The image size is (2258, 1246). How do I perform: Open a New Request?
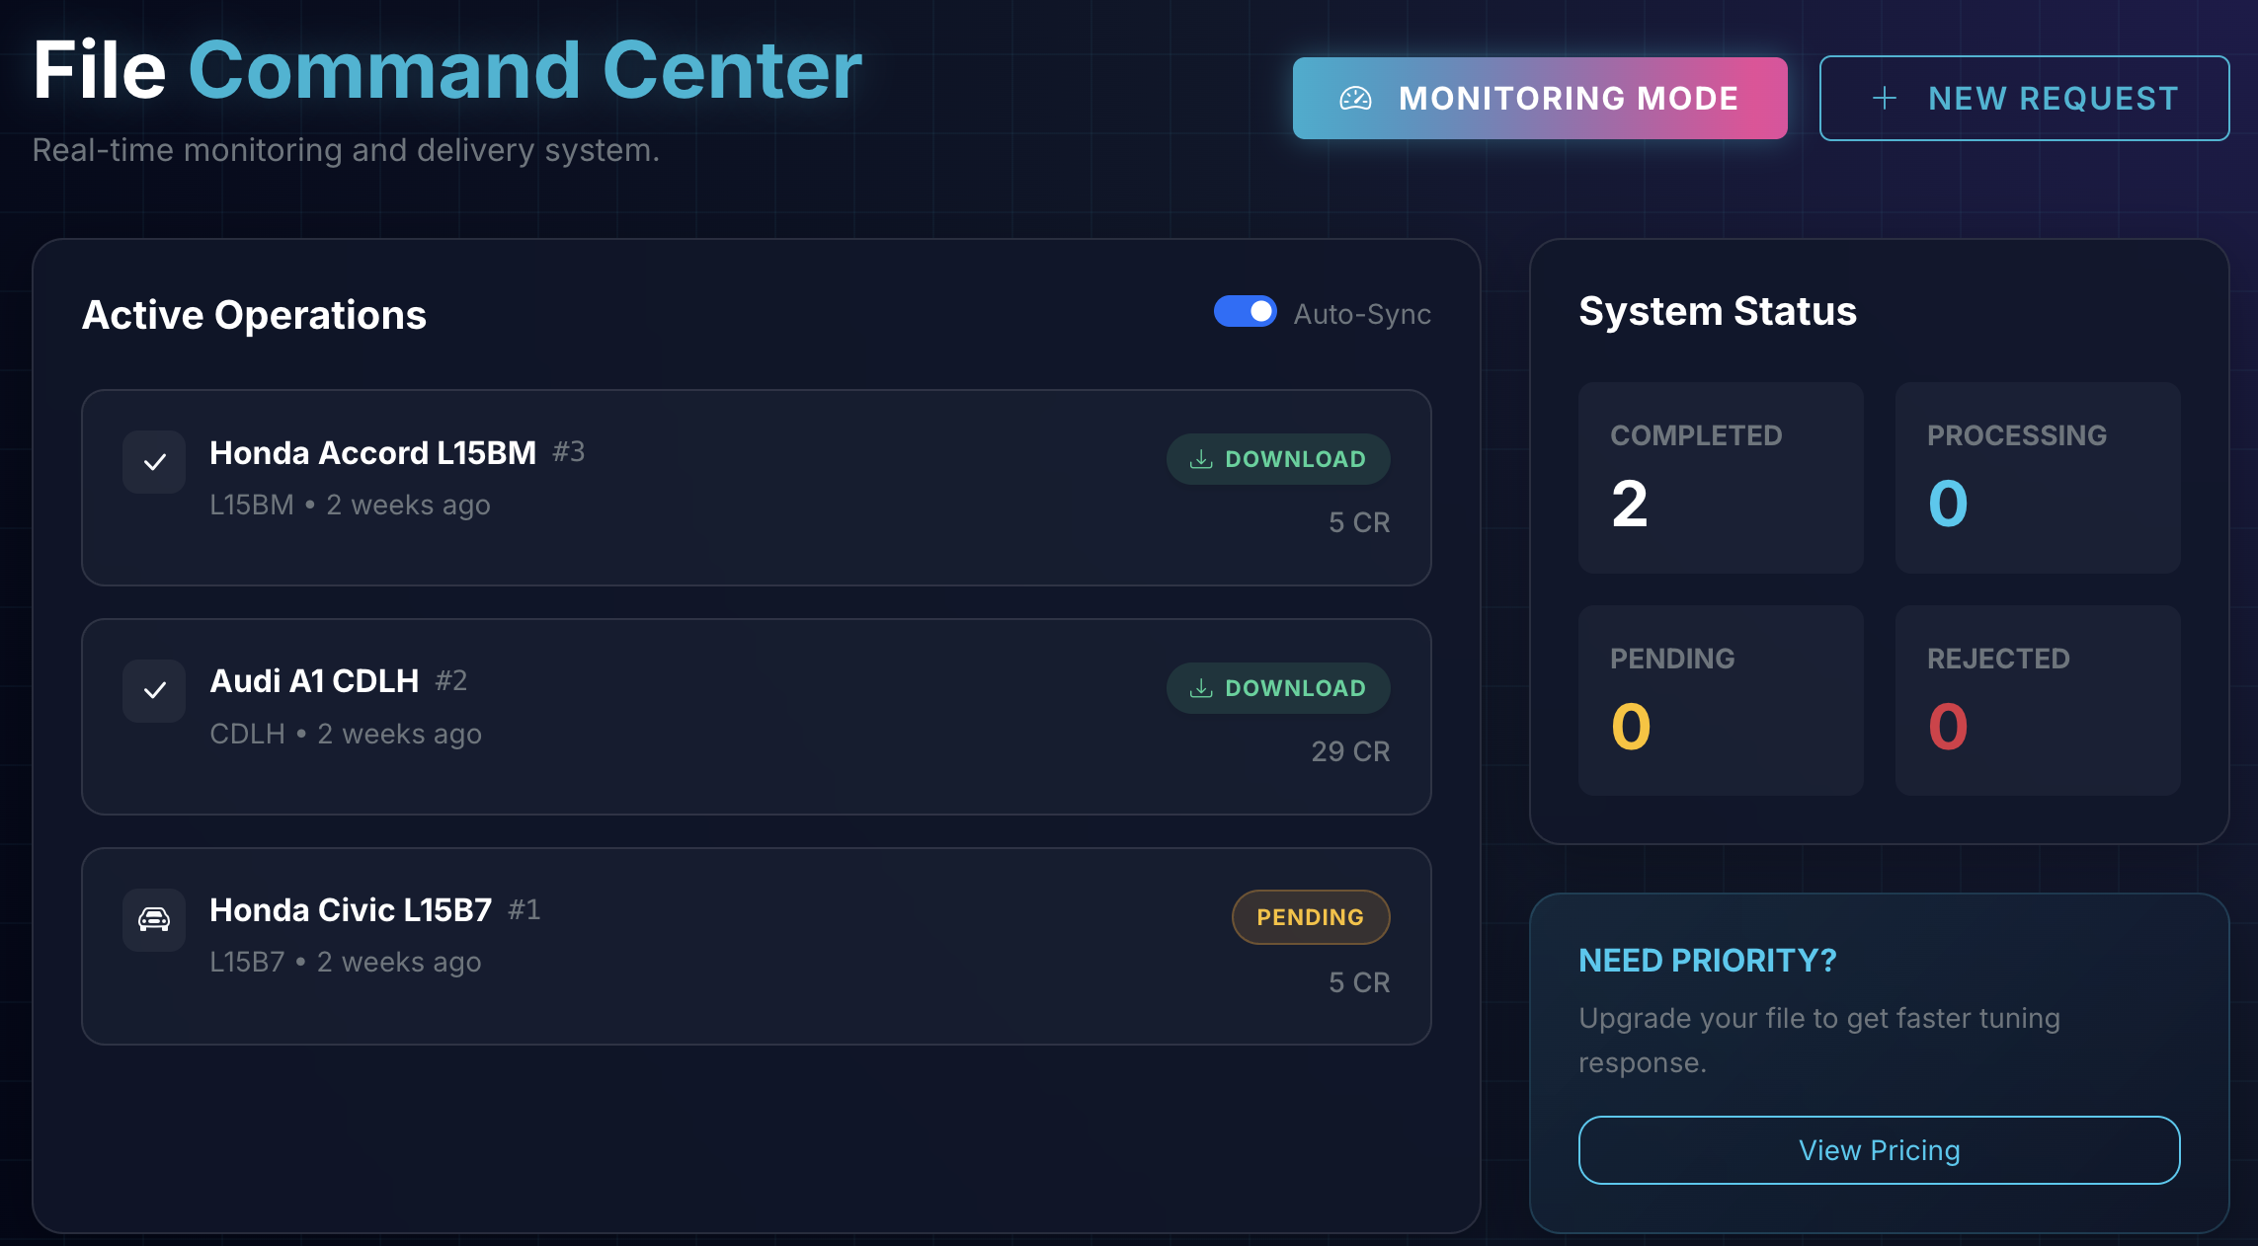click(x=2024, y=98)
